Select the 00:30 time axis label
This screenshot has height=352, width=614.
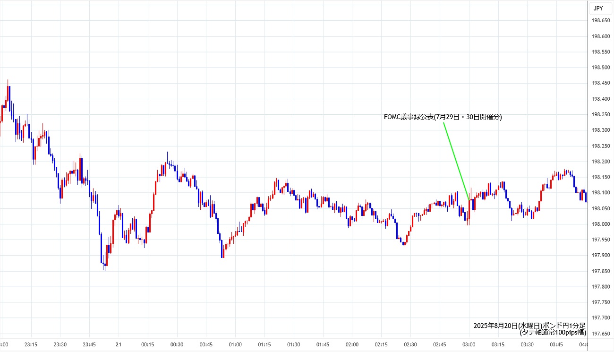point(177,344)
